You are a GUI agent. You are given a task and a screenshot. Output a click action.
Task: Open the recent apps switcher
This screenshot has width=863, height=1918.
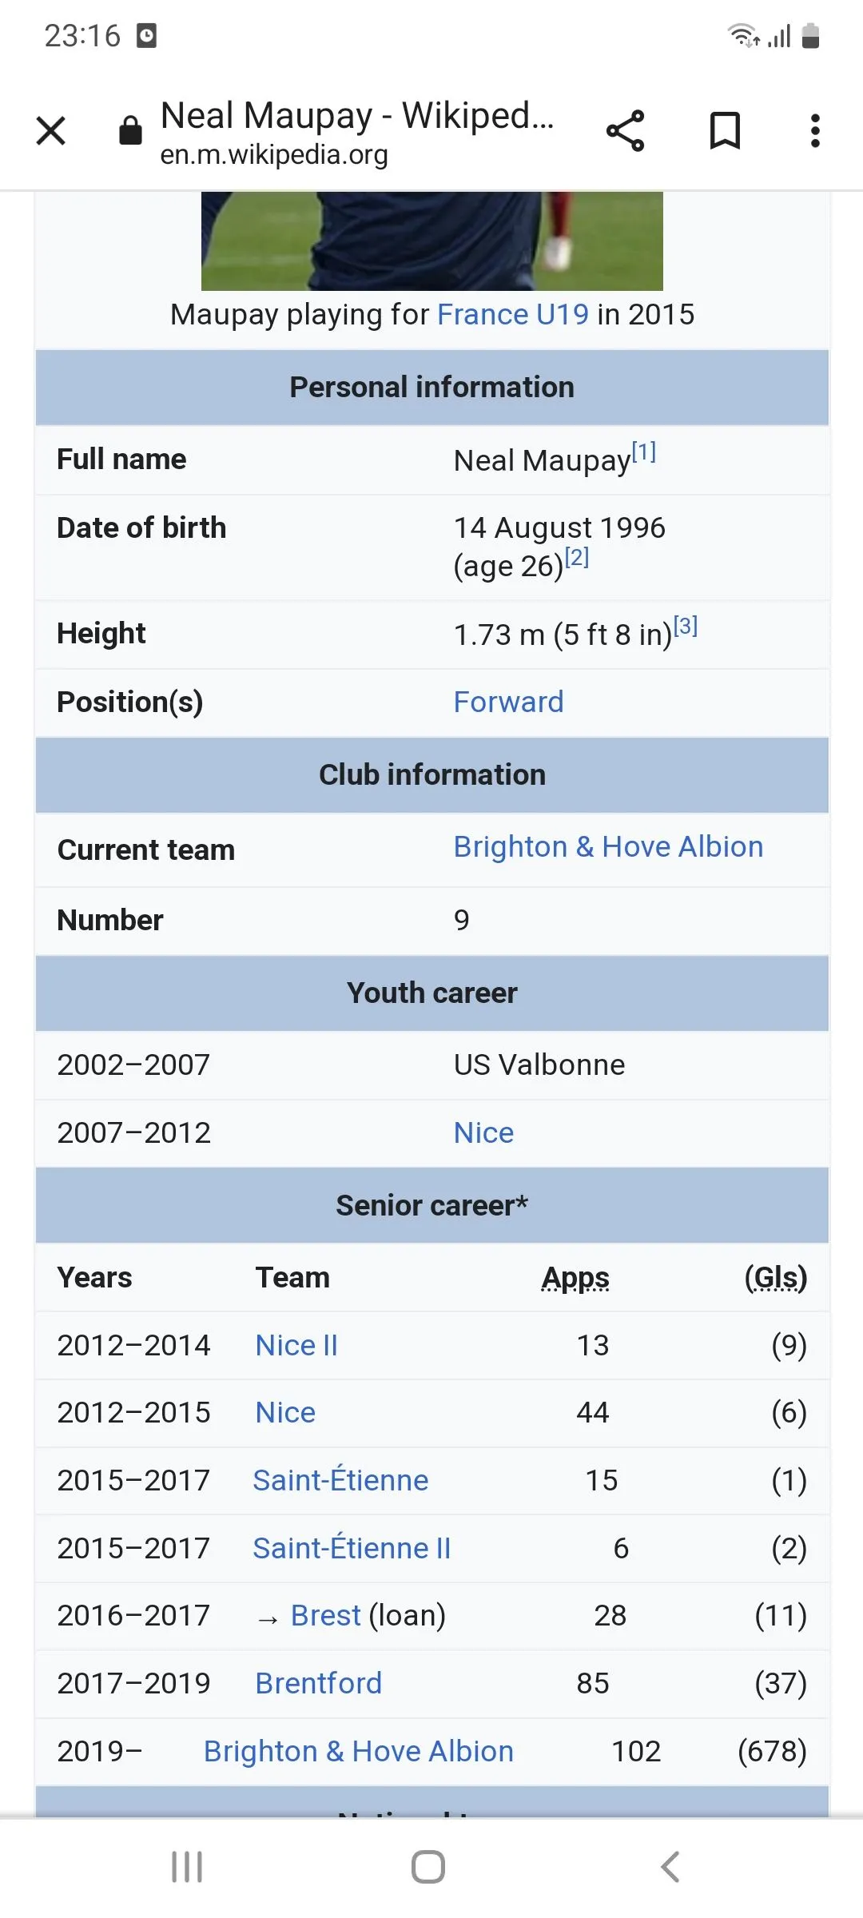pos(187,1867)
